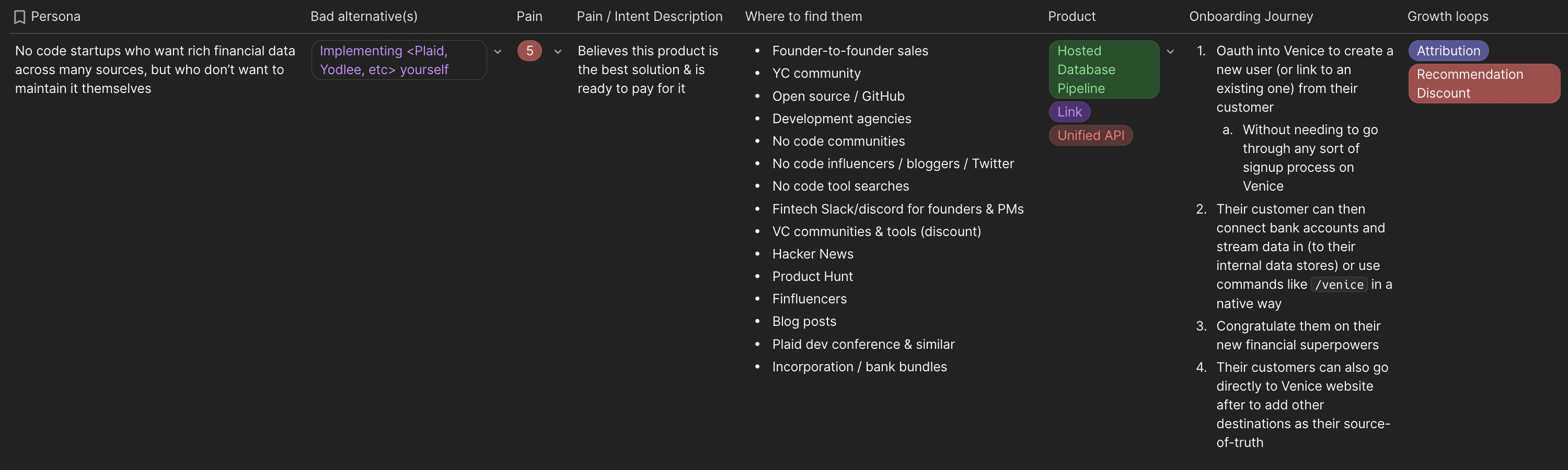Click the Believes this product description cell
This screenshot has height=470, width=1568.
(647, 69)
